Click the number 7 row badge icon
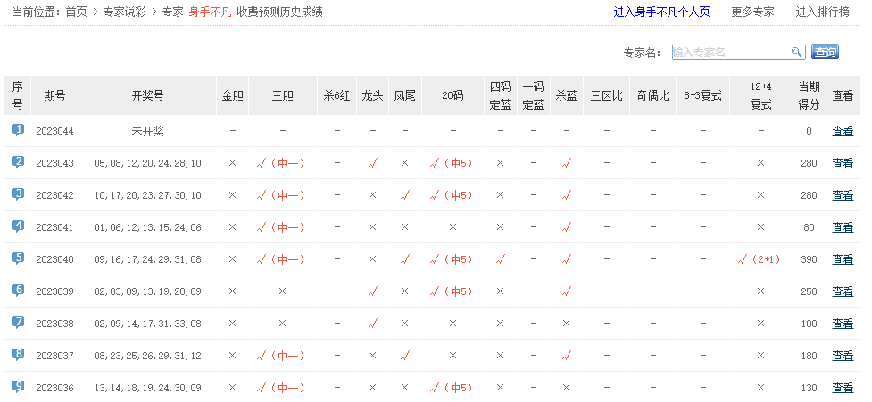The height and width of the screenshot is (402, 872). (x=18, y=323)
